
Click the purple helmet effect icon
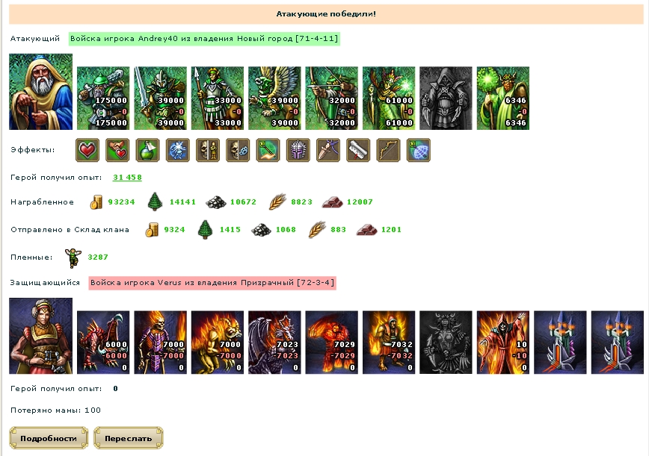(298, 150)
